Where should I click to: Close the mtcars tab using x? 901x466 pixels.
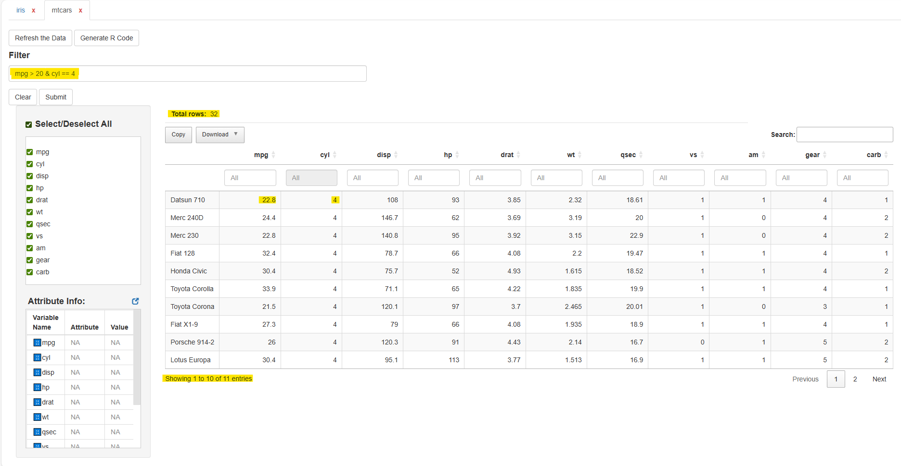point(80,11)
